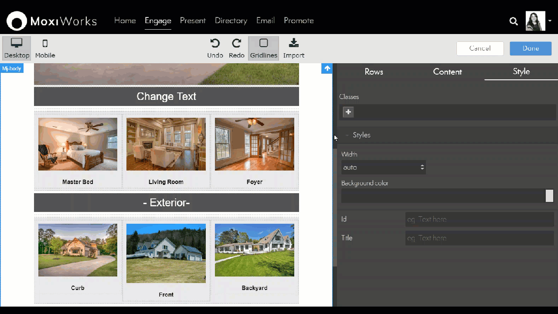Click the Import download icon
The height and width of the screenshot is (314, 558).
coord(293,43)
